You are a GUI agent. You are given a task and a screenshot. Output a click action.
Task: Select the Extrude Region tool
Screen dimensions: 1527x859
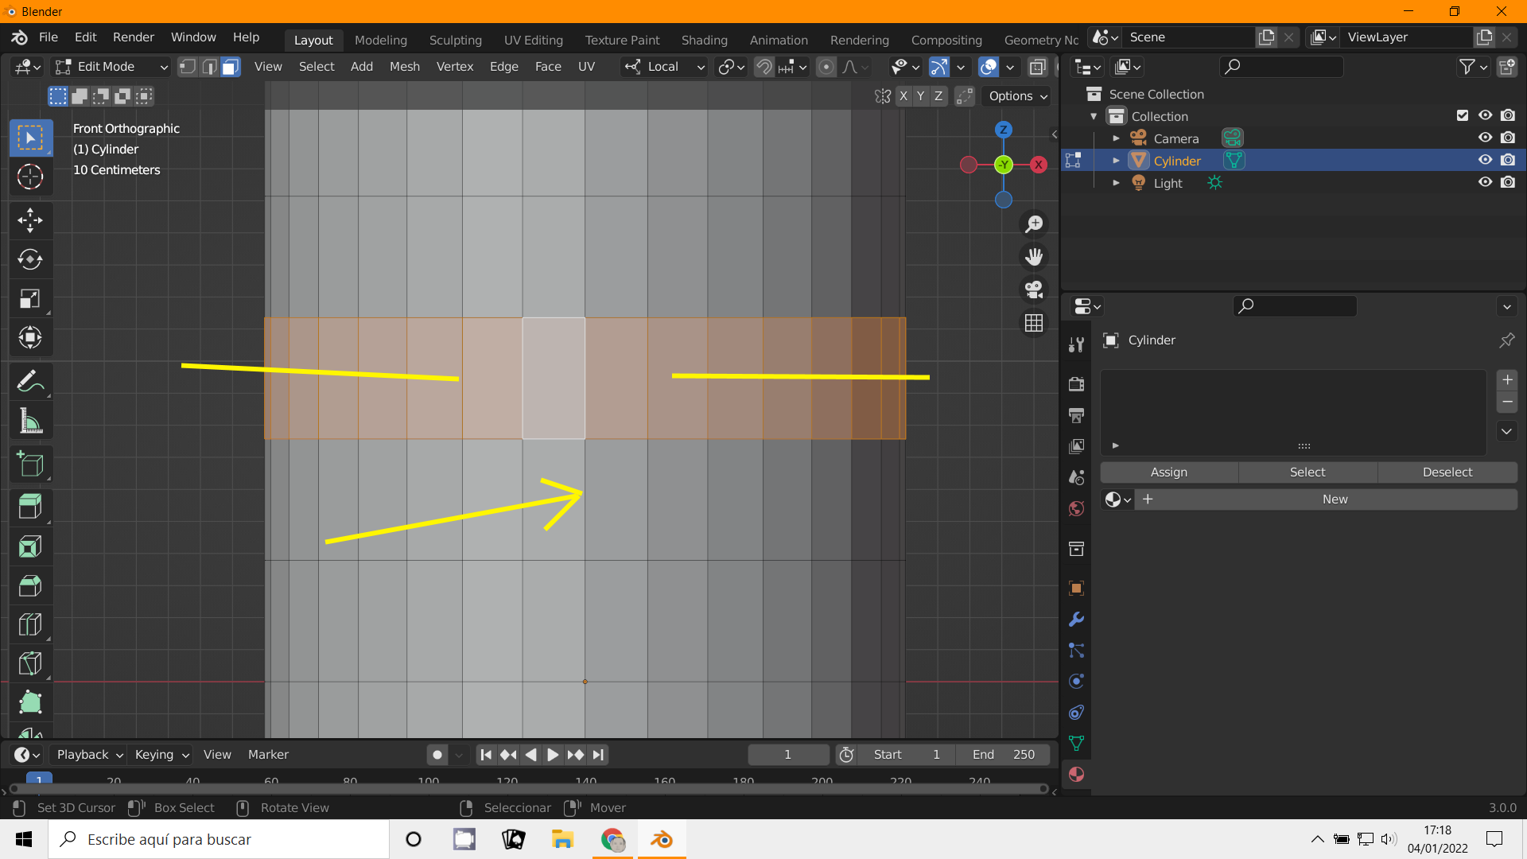30,507
